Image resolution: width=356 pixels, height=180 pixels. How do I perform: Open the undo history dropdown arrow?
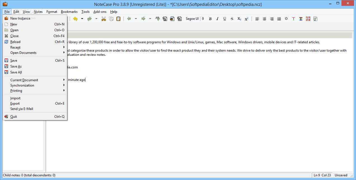[82, 19]
